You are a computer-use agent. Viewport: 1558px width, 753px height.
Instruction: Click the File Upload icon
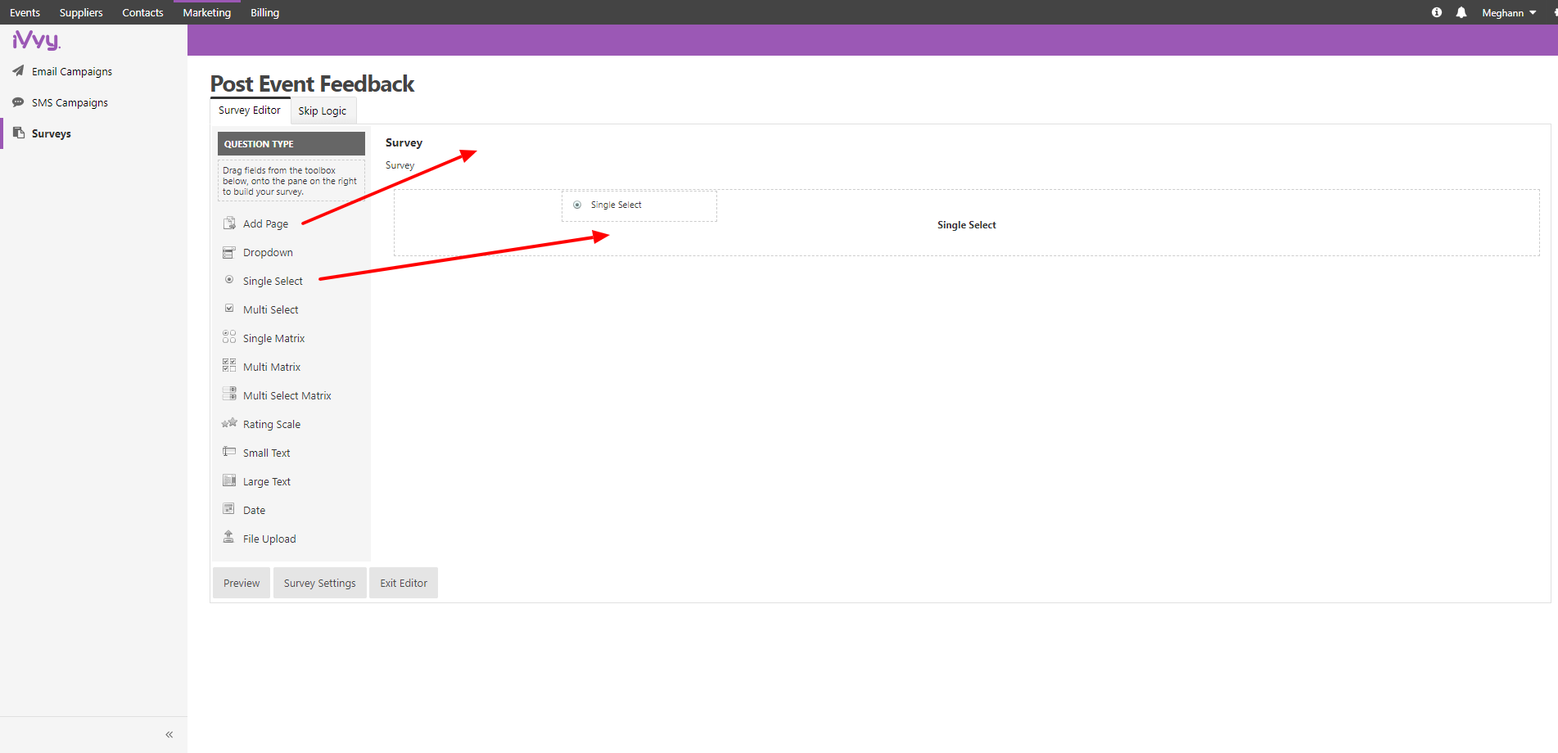coord(229,537)
